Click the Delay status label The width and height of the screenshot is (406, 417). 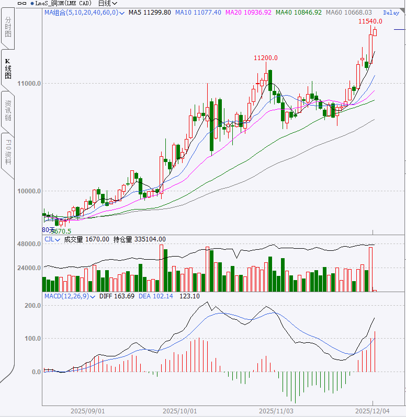391,13
